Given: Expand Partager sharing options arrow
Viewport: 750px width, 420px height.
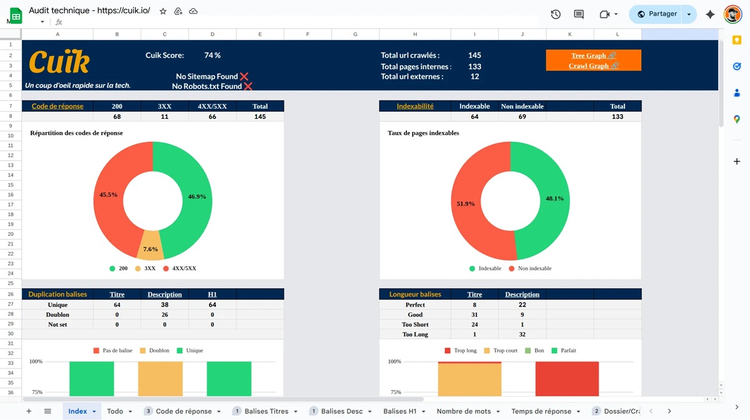Looking at the screenshot, I should [689, 14].
